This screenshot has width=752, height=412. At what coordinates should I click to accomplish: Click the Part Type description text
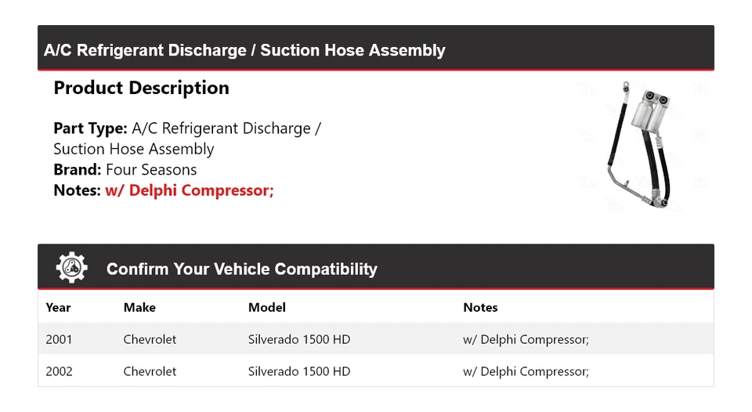(187, 139)
